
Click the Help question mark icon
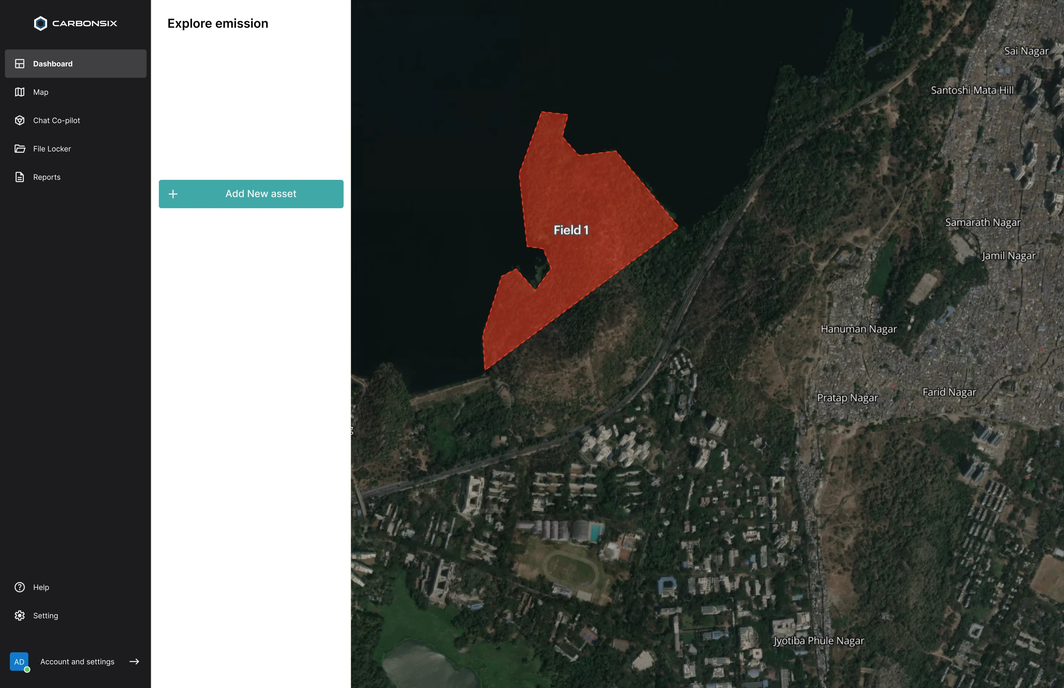tap(20, 587)
